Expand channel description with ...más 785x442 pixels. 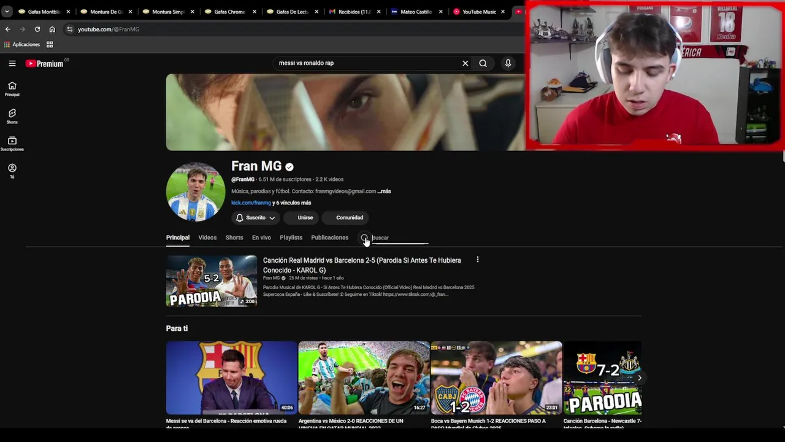click(x=384, y=192)
